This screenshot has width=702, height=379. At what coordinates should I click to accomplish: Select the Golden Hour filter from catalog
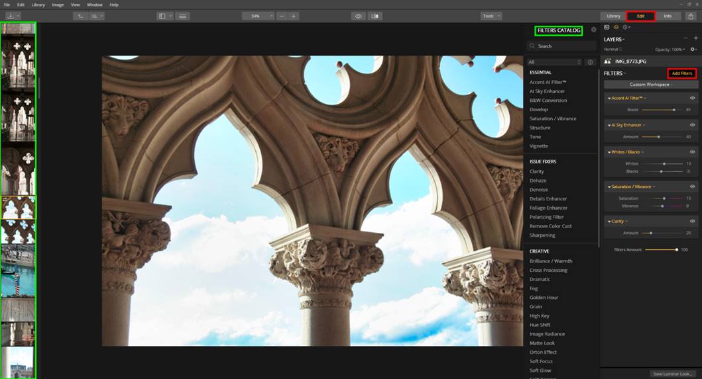coord(544,298)
